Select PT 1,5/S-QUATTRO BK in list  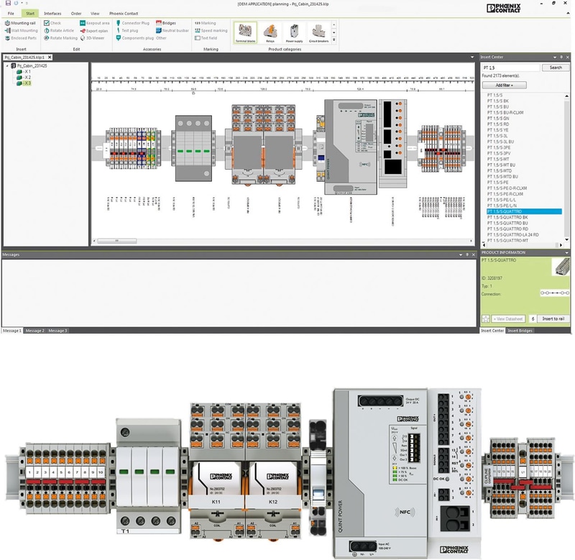tap(507, 217)
